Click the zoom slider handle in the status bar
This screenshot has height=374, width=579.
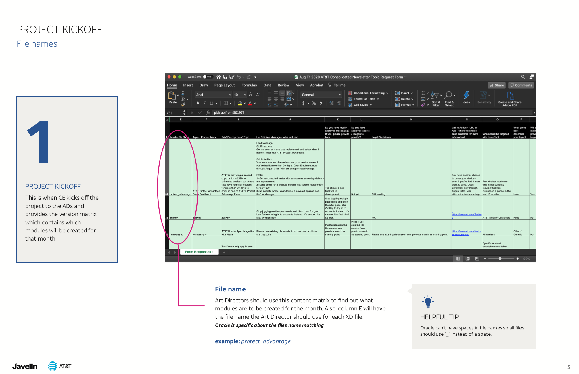500,259
